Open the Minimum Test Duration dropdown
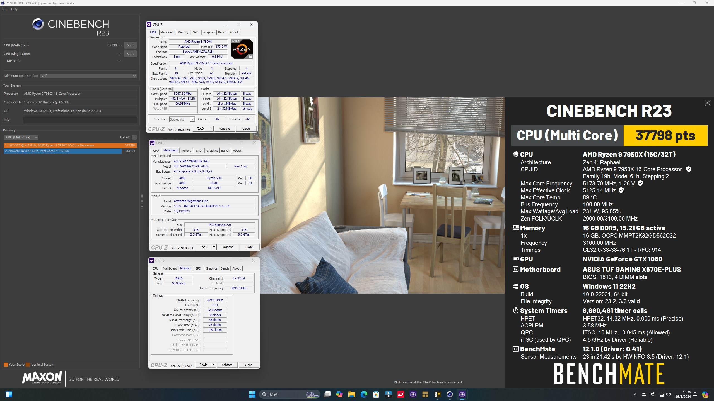Screen dimensions: 714x401 [88, 76]
